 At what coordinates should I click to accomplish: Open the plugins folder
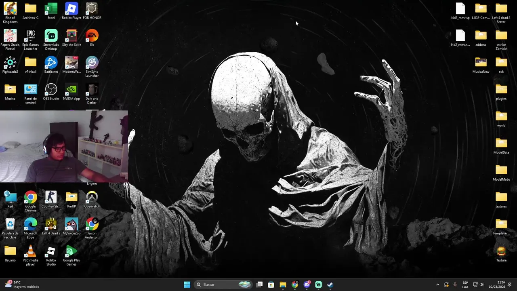click(x=501, y=92)
